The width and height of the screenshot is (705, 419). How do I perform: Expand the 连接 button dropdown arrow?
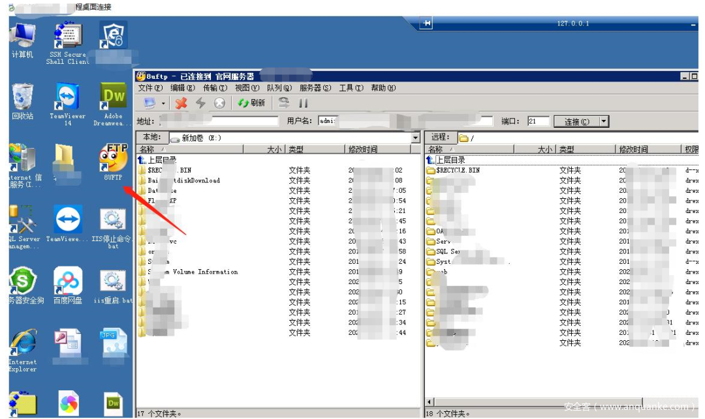604,122
